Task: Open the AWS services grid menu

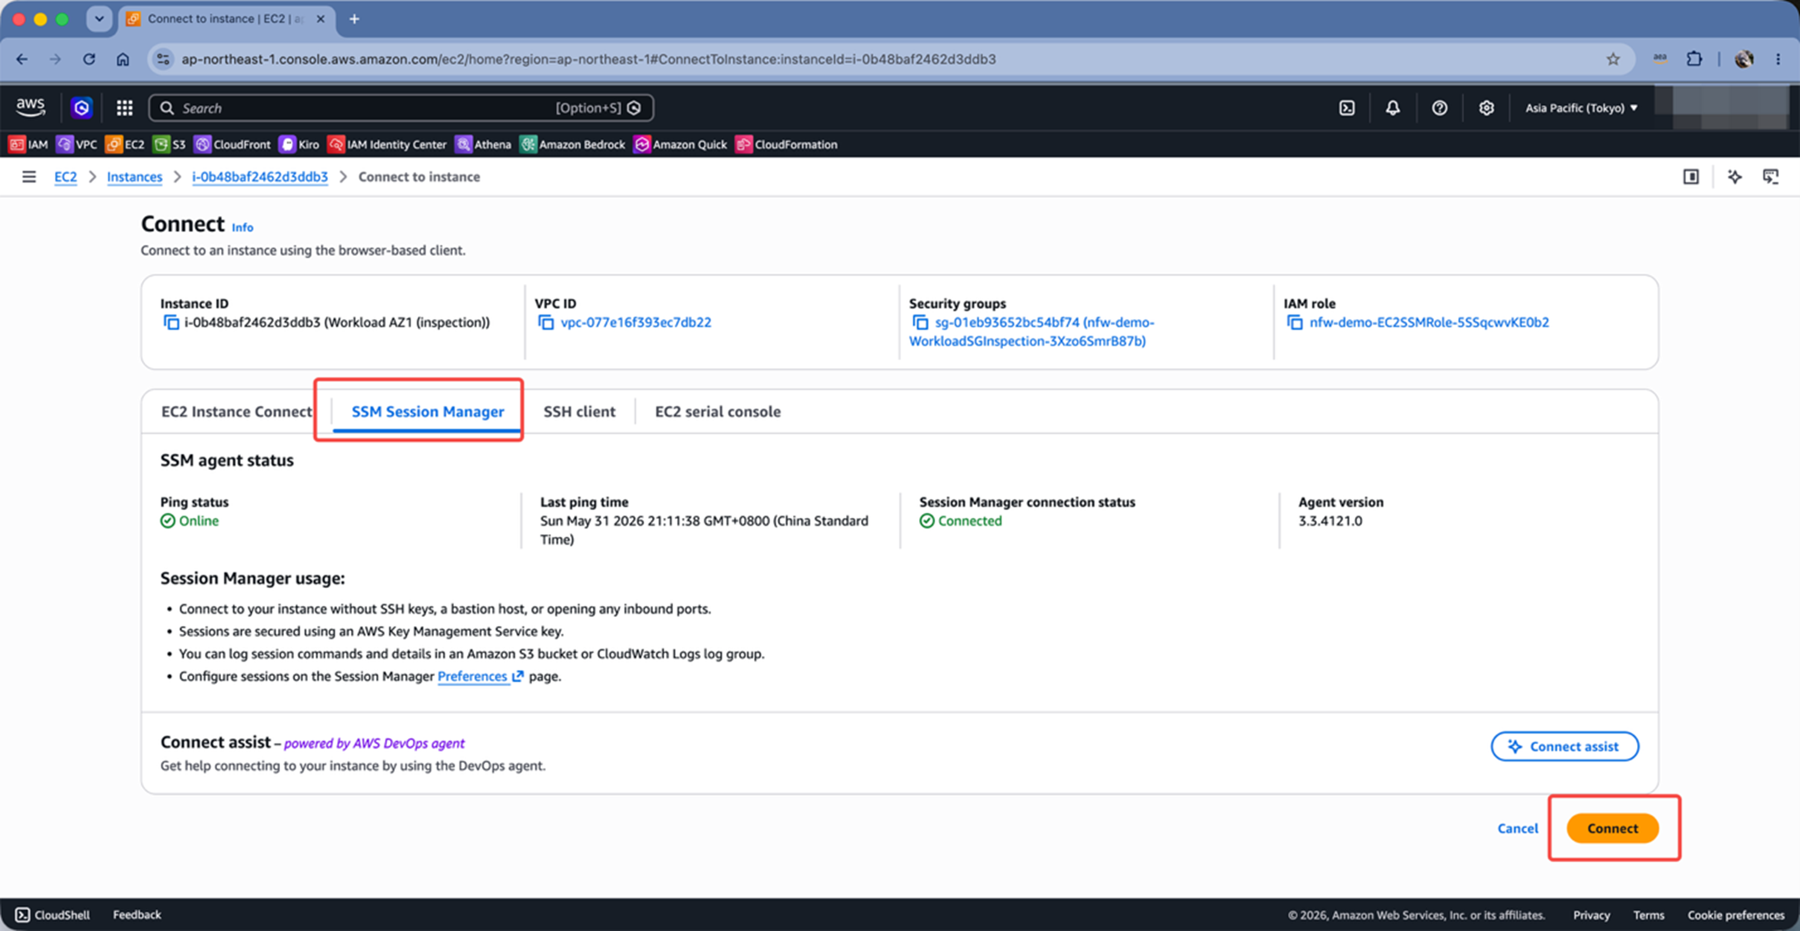Action: tap(124, 107)
